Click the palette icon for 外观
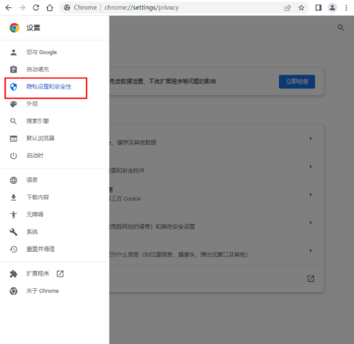The image size is (354, 344). pyautogui.click(x=13, y=104)
